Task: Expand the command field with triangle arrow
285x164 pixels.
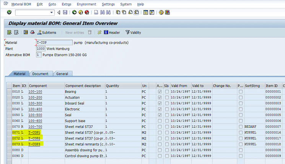Action: tap(59, 13)
